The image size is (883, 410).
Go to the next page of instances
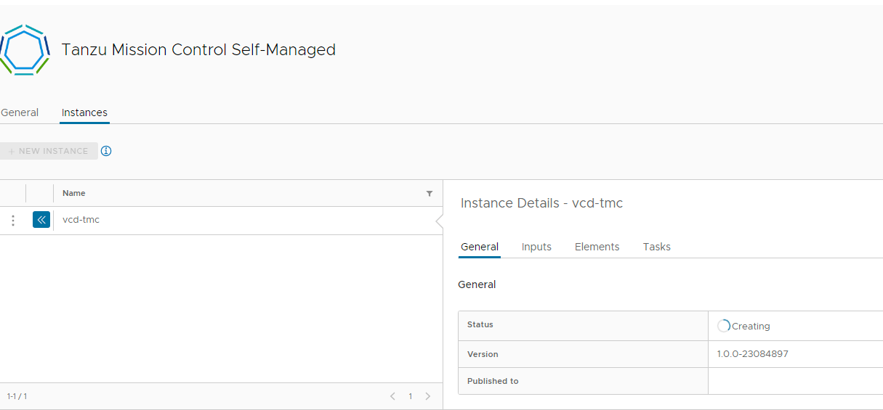(427, 396)
